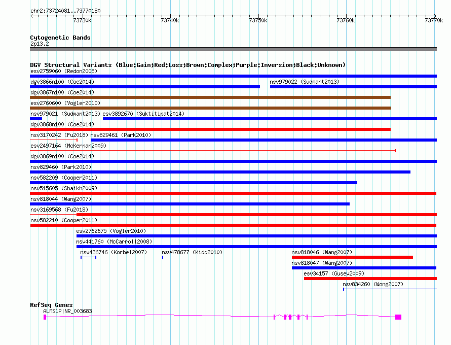Open the nsv829461 (Park2010) variant label
The width and height of the screenshot is (451, 345).
(x=121, y=135)
